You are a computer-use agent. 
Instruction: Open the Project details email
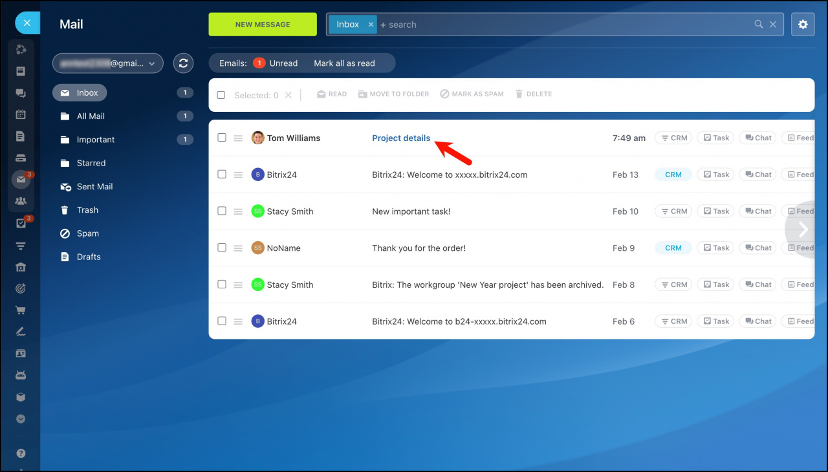pos(401,138)
